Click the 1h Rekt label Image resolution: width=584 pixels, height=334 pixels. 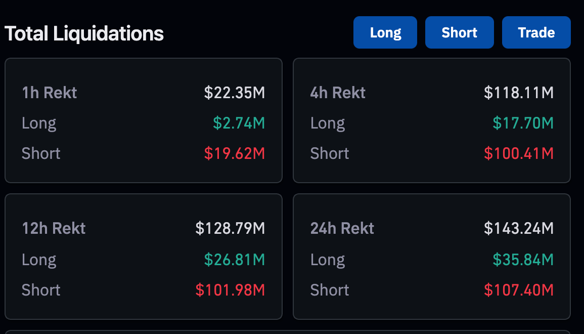(x=50, y=93)
